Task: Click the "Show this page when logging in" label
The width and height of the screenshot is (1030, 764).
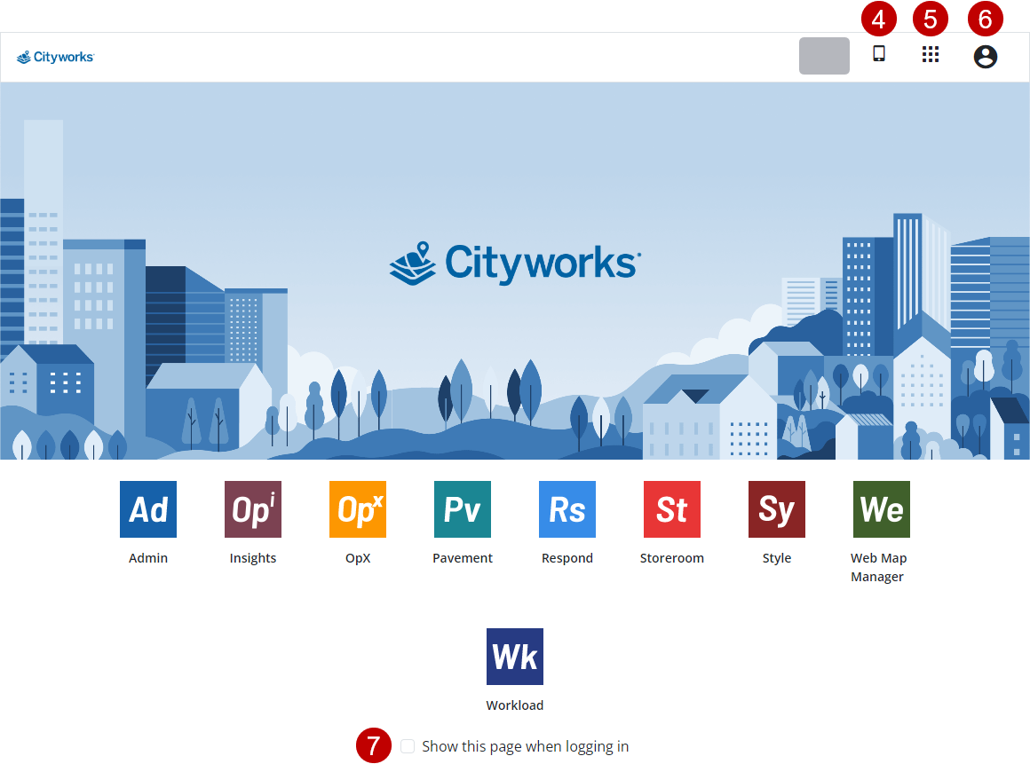Action: pos(525,746)
